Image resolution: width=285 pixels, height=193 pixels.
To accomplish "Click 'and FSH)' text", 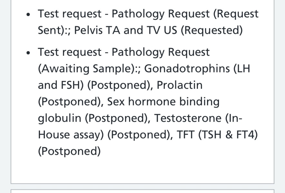I will [x=61, y=85].
